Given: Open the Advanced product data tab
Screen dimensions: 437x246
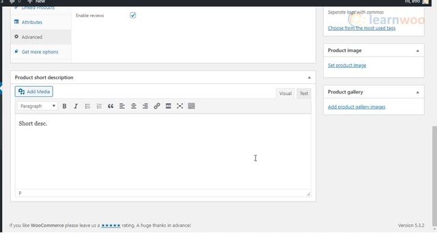Looking at the screenshot, I should (x=41, y=37).
